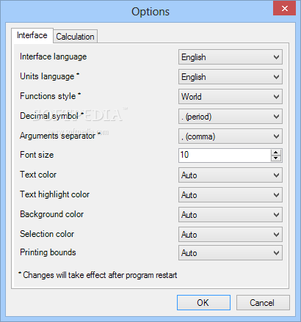Confirm settings with the OK button
This screenshot has width=301, height=322.
click(203, 303)
